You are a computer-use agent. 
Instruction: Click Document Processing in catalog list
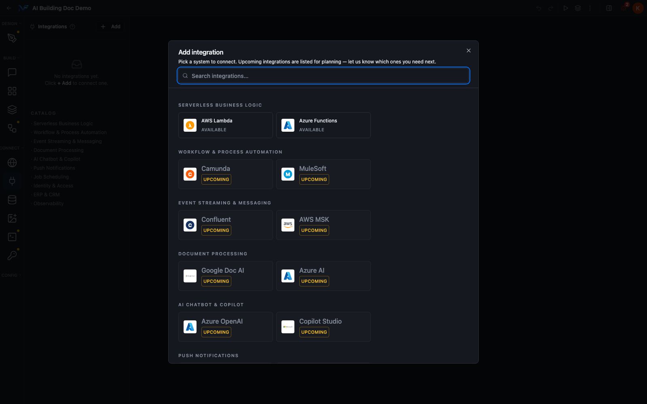(x=58, y=150)
